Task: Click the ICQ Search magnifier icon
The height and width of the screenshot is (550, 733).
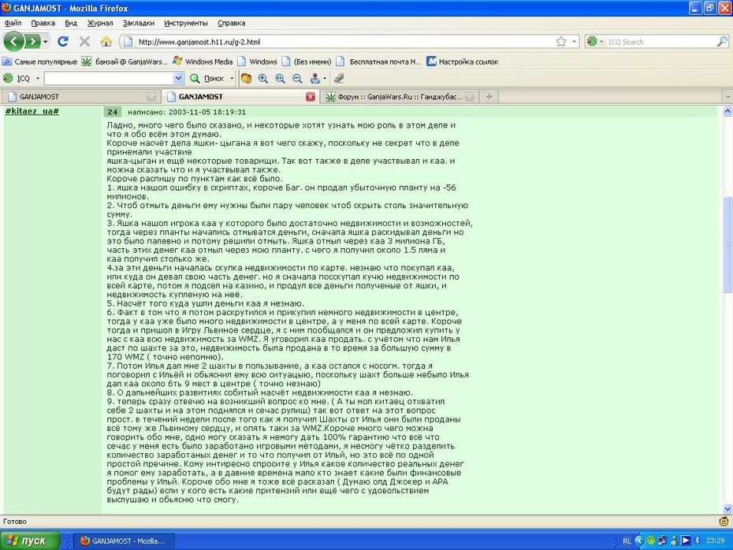Action: [x=722, y=42]
